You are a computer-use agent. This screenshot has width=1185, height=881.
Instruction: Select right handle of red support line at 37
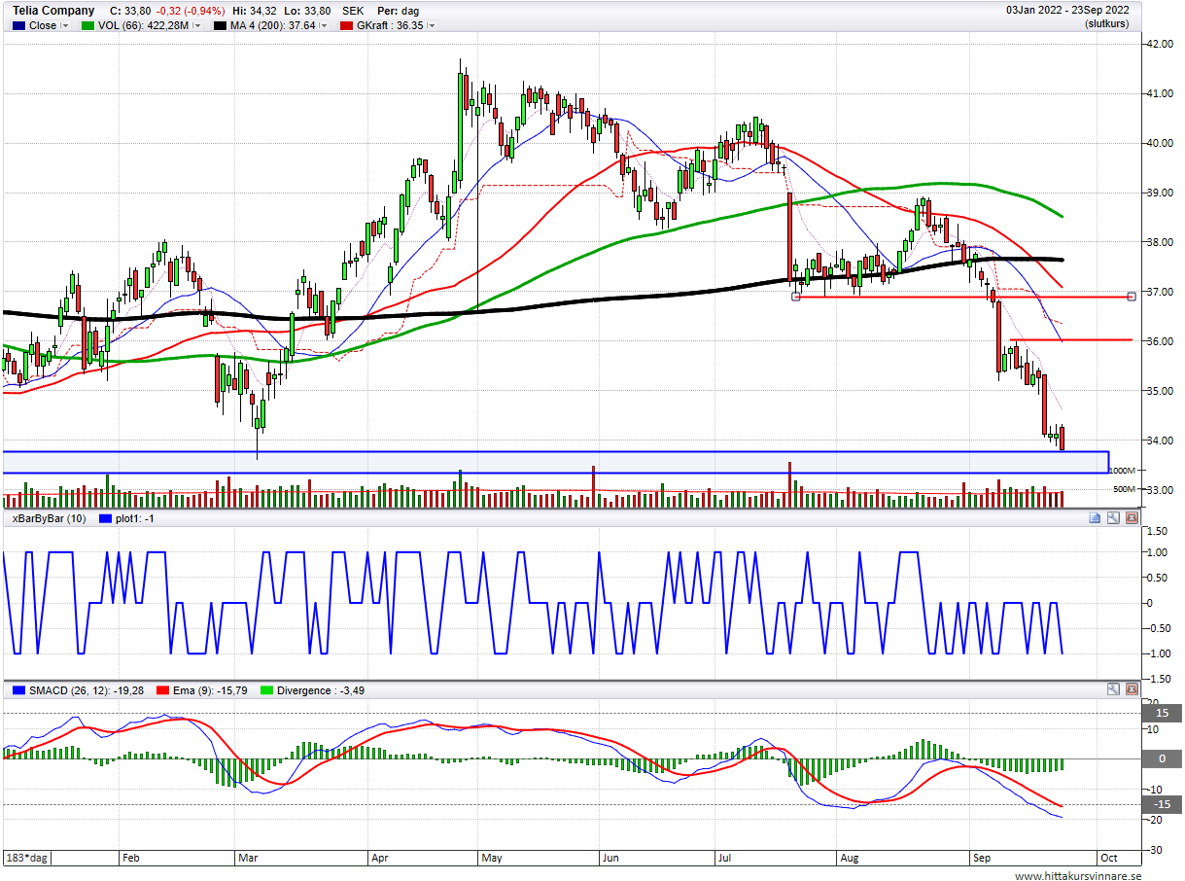(x=1132, y=297)
